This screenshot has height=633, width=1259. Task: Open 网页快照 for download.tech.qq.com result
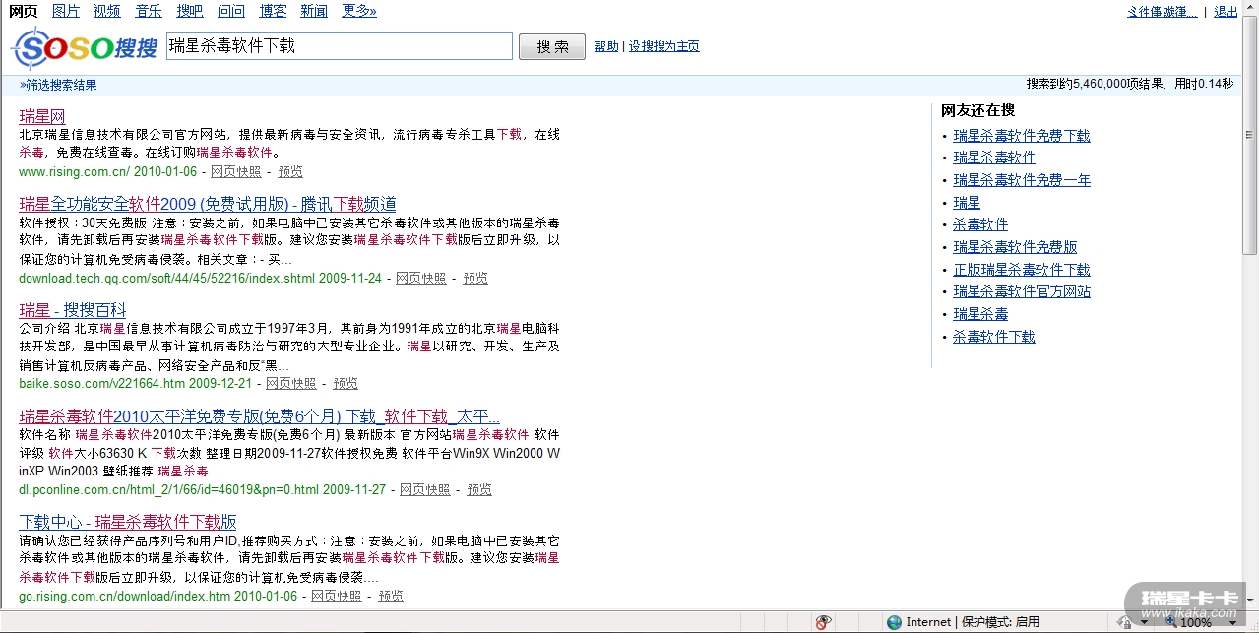click(421, 278)
